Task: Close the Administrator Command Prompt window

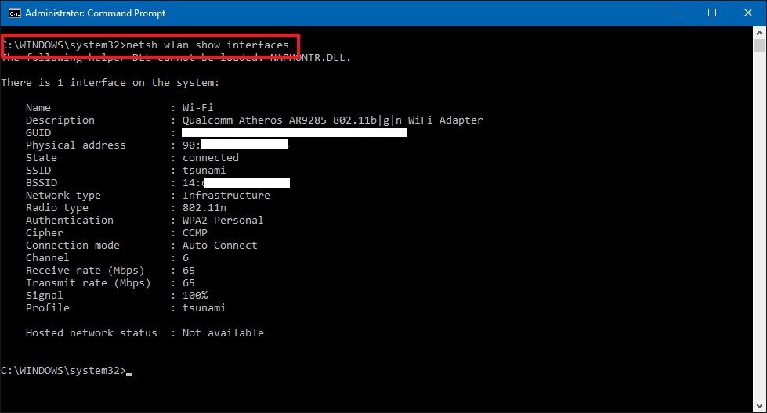Action: 748,13
